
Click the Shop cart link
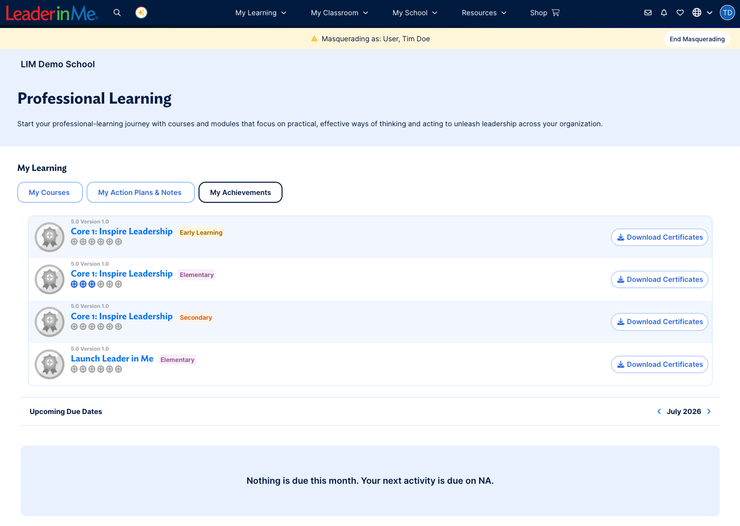click(544, 13)
